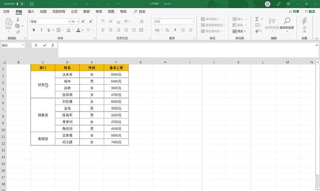The height and width of the screenshot is (191, 320).
Task: Select the Format Painter brush
Action: (18, 32)
